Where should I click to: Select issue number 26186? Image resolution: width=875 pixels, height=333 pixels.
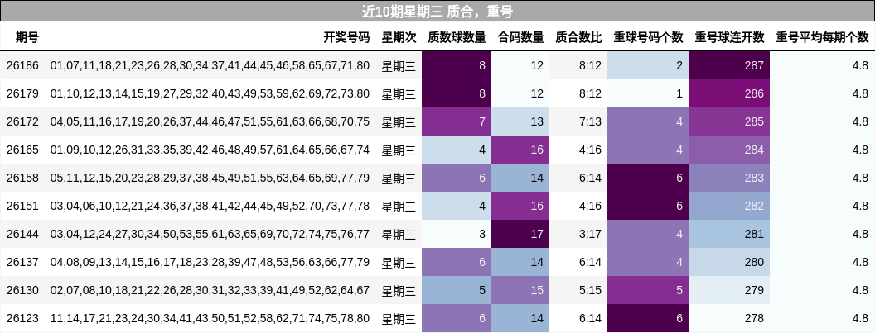click(23, 66)
